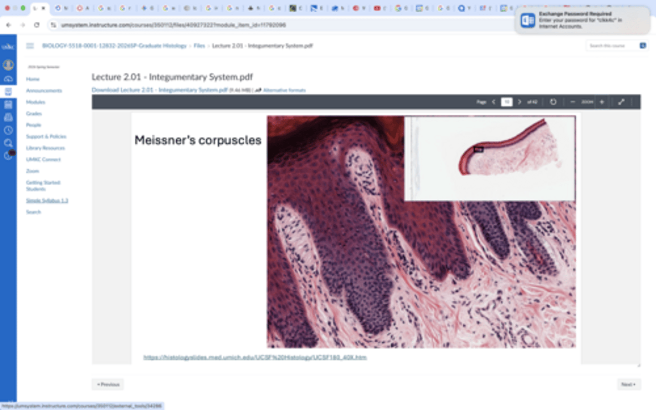Open the Courses icon in global navigation
This screenshot has height=410, width=656.
click(x=8, y=91)
